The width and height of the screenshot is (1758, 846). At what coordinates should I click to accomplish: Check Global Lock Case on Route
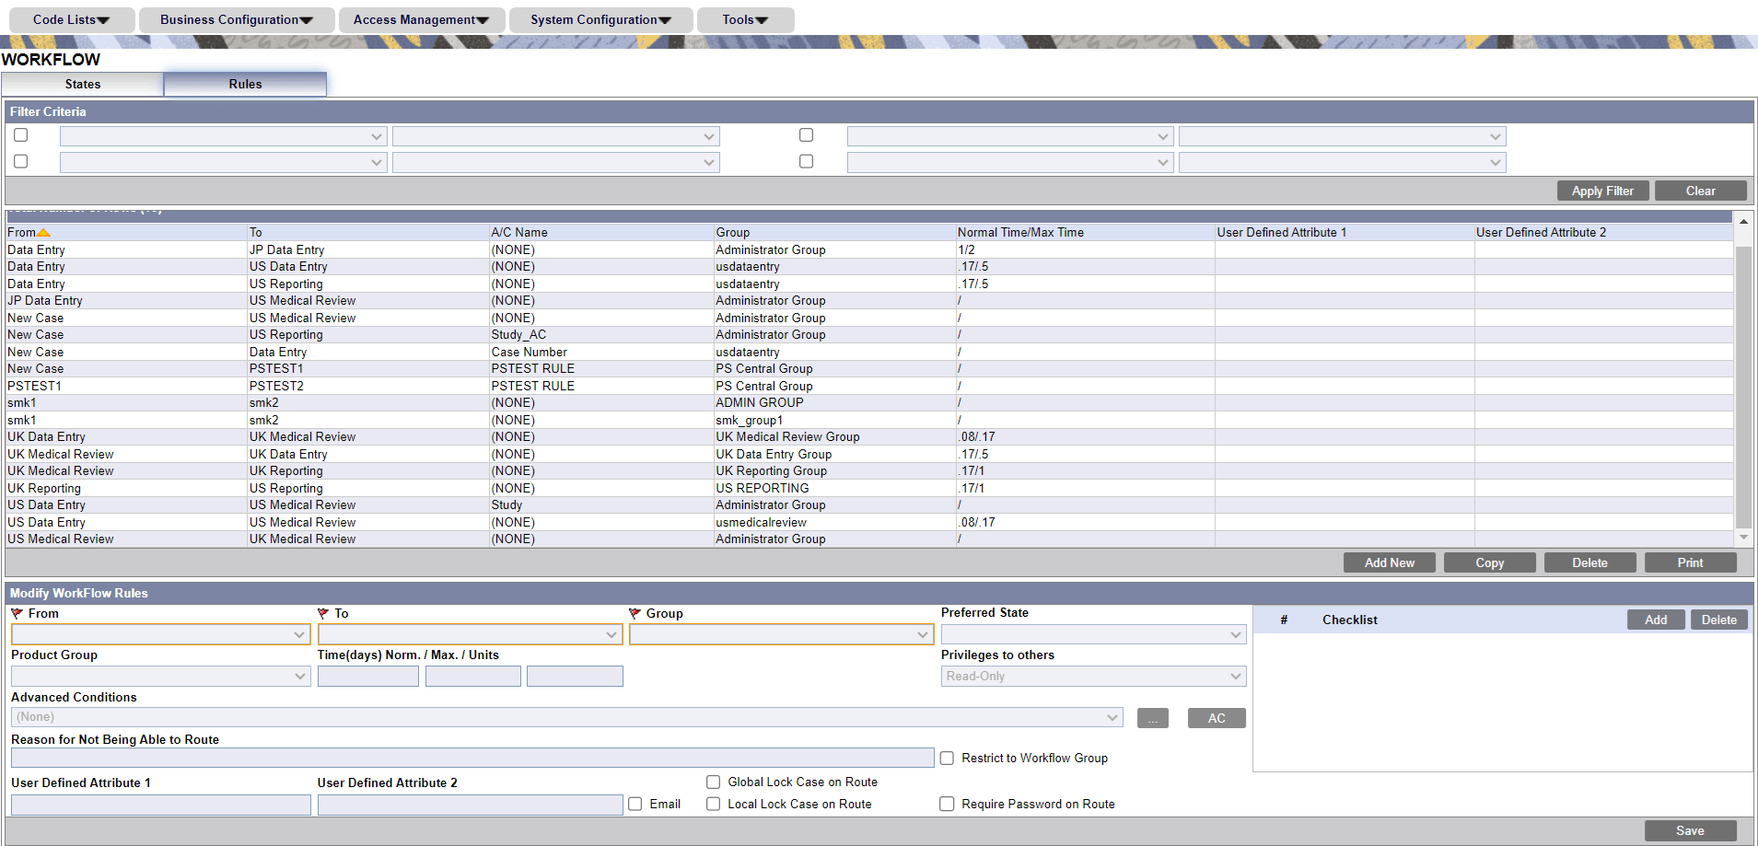point(714,782)
